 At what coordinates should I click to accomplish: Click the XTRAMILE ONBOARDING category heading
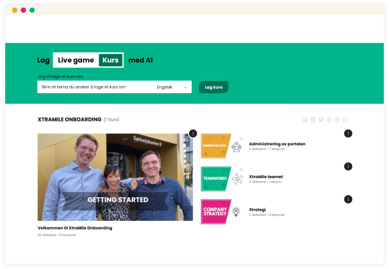point(69,120)
